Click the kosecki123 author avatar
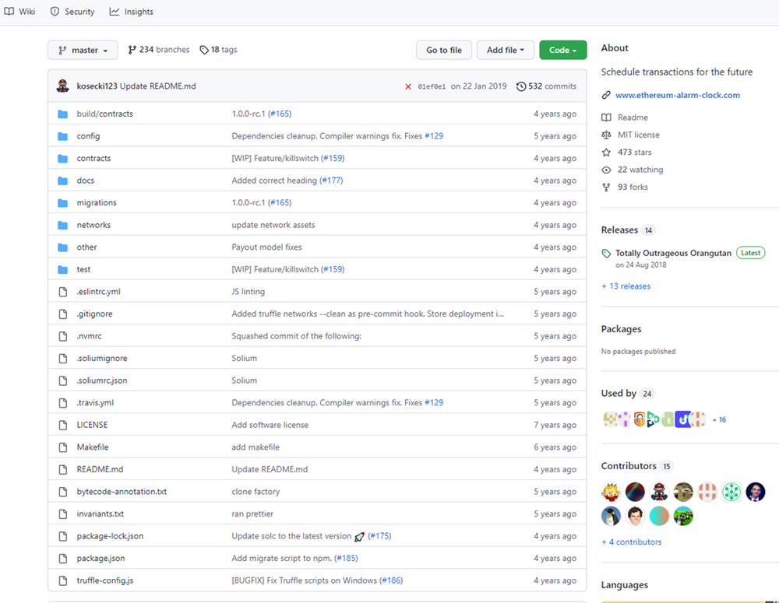 point(63,86)
